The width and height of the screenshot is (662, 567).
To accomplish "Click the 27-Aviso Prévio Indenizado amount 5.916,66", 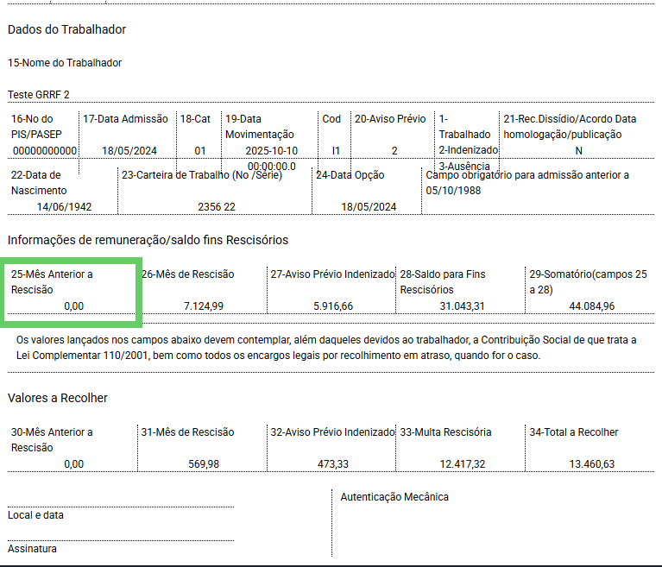I will click(x=333, y=306).
